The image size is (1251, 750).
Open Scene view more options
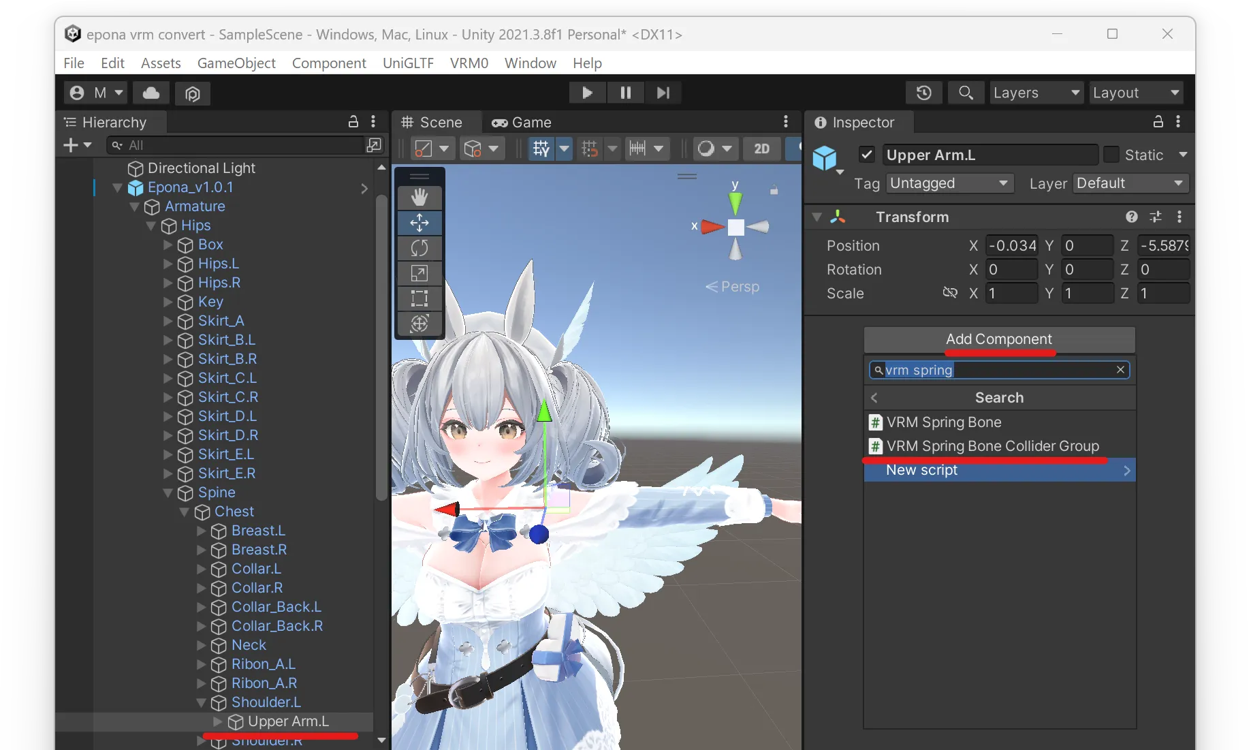[x=786, y=122]
